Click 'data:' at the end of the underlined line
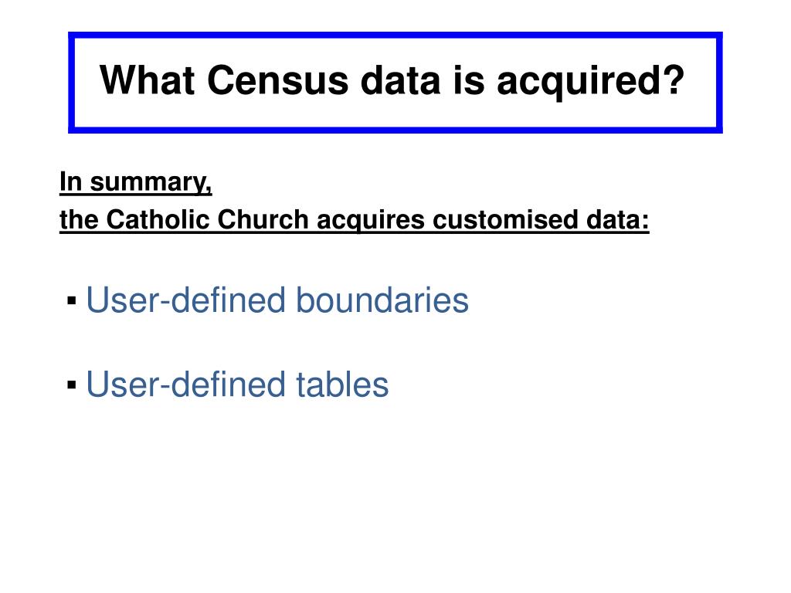 [x=617, y=220]
